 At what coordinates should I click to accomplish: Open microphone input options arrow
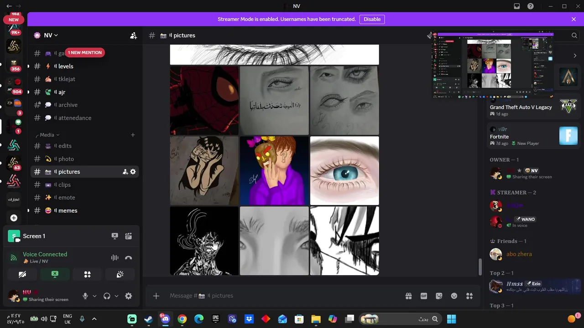94,296
